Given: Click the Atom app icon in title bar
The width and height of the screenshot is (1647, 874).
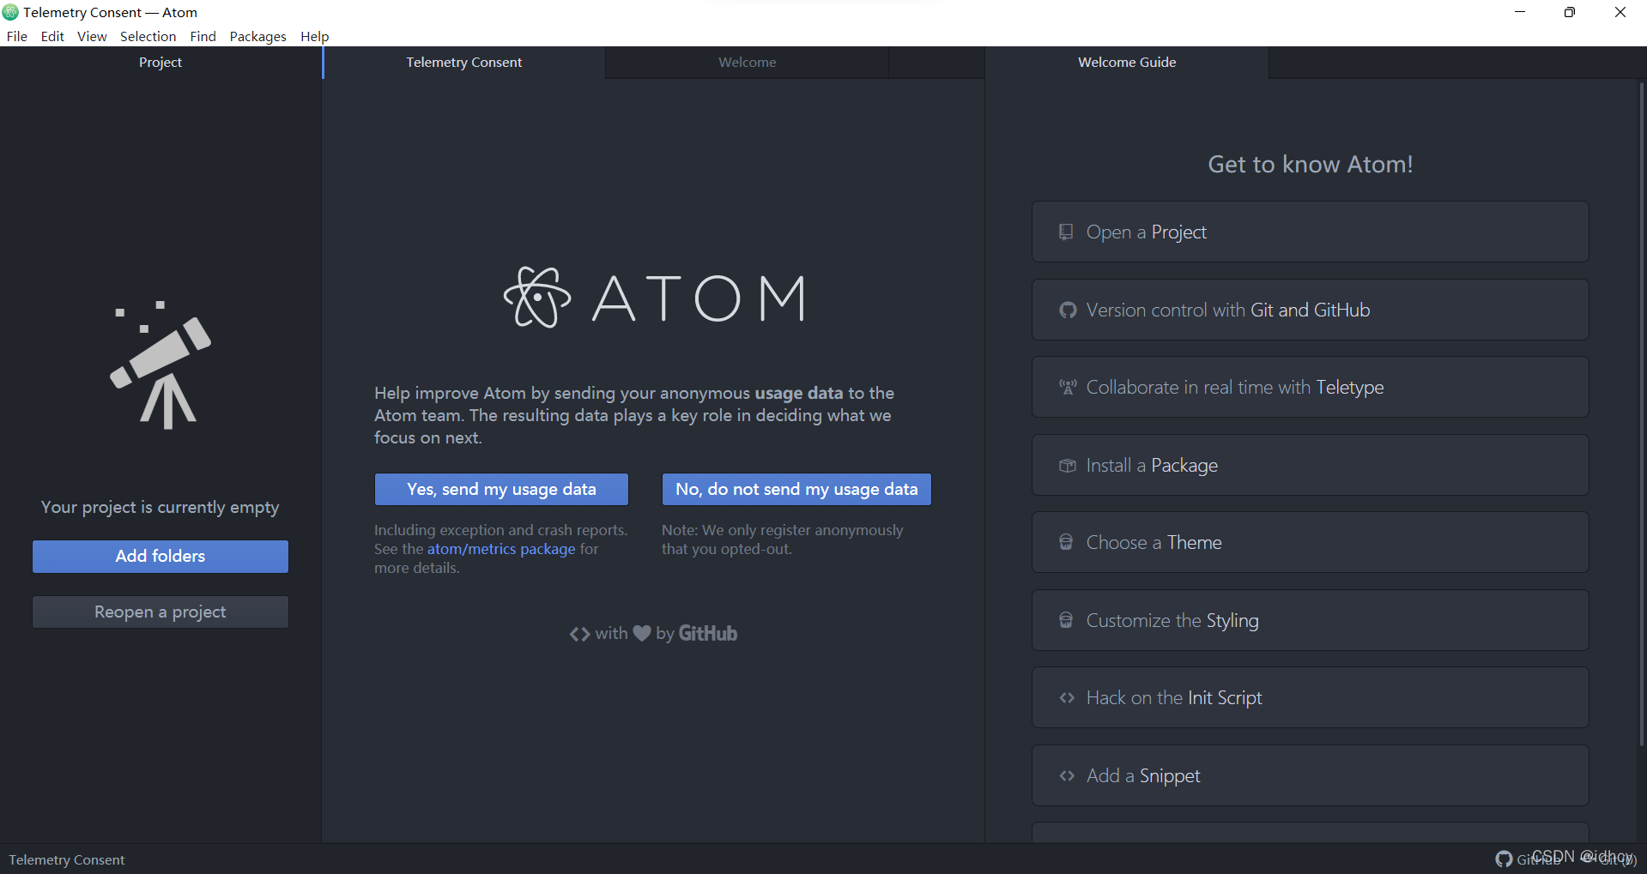Looking at the screenshot, I should tap(10, 12).
